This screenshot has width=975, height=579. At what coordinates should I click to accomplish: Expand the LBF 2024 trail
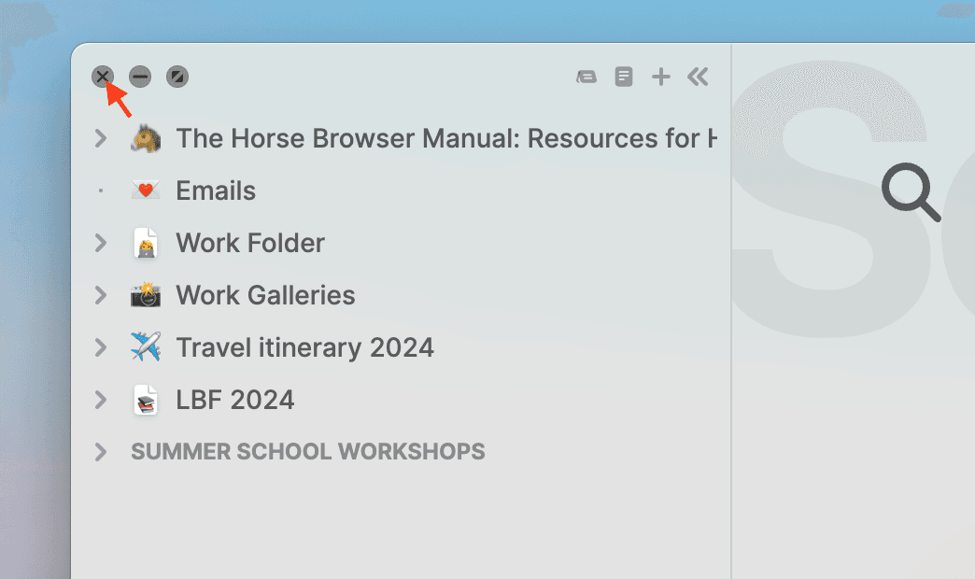coord(101,400)
